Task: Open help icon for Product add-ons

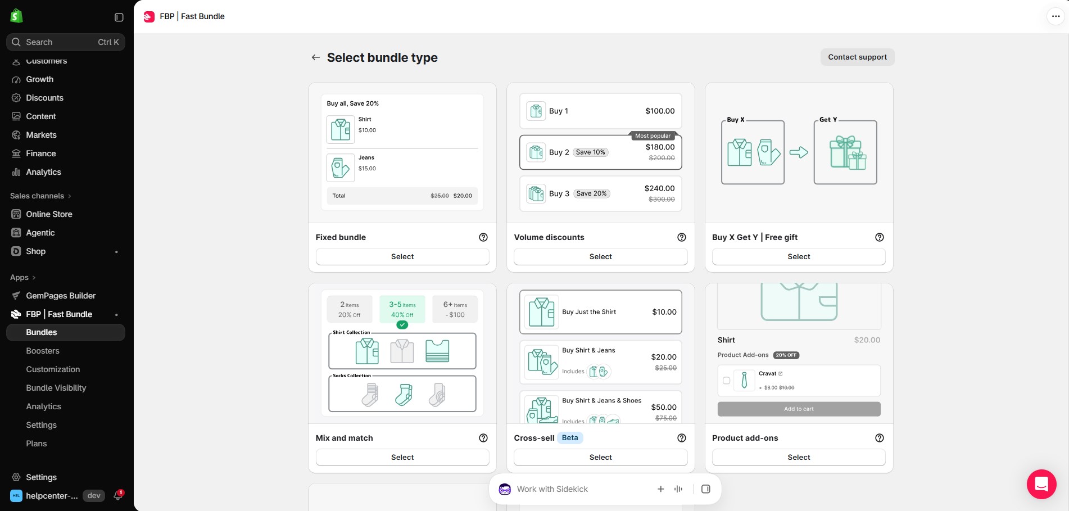Action: 880,438
